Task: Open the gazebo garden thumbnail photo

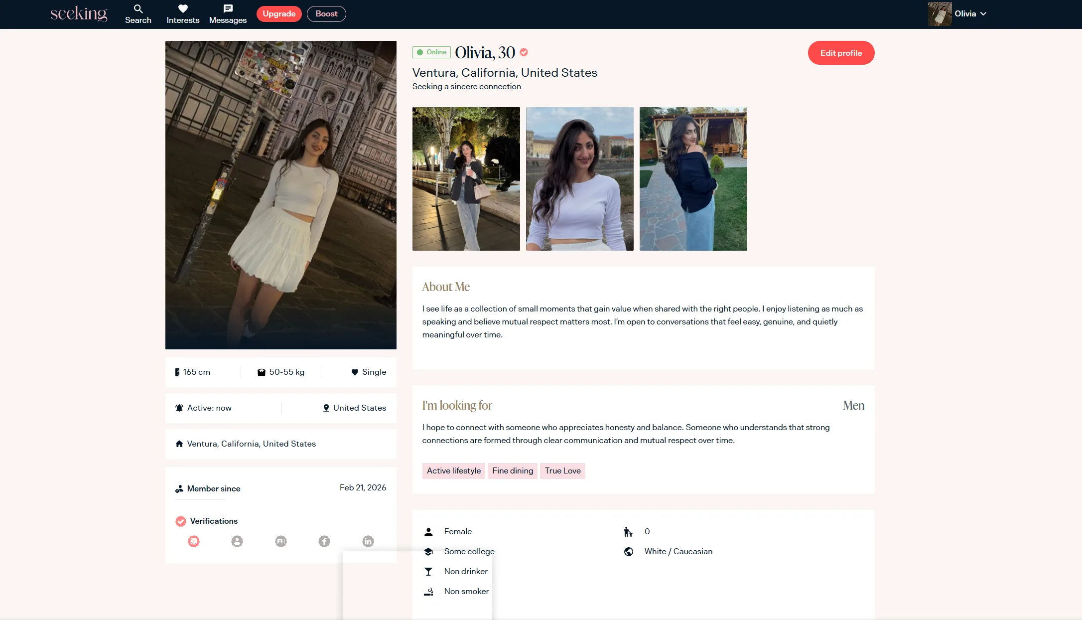Action: (693, 179)
